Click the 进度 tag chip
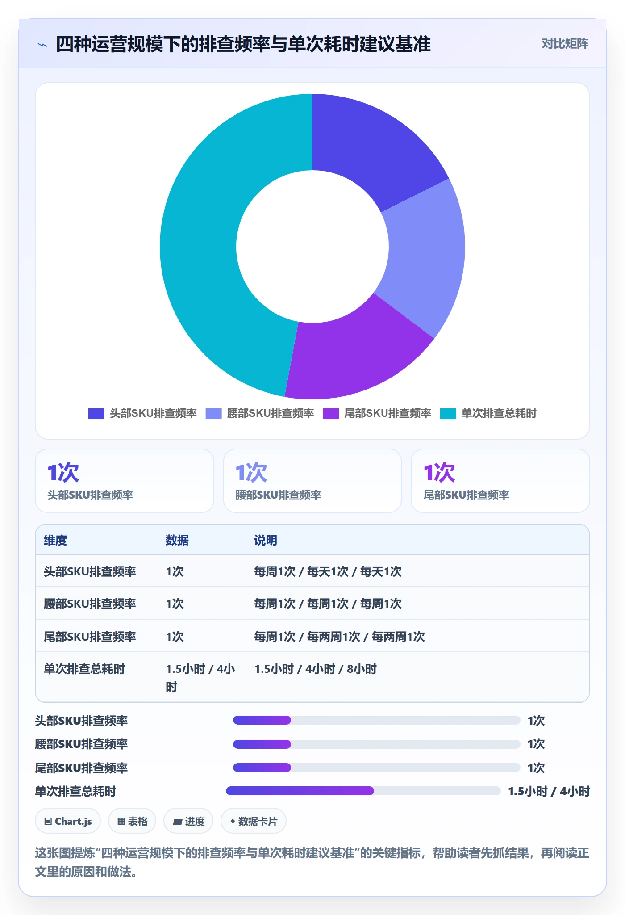Screen dimensions: 625x915 188,821
